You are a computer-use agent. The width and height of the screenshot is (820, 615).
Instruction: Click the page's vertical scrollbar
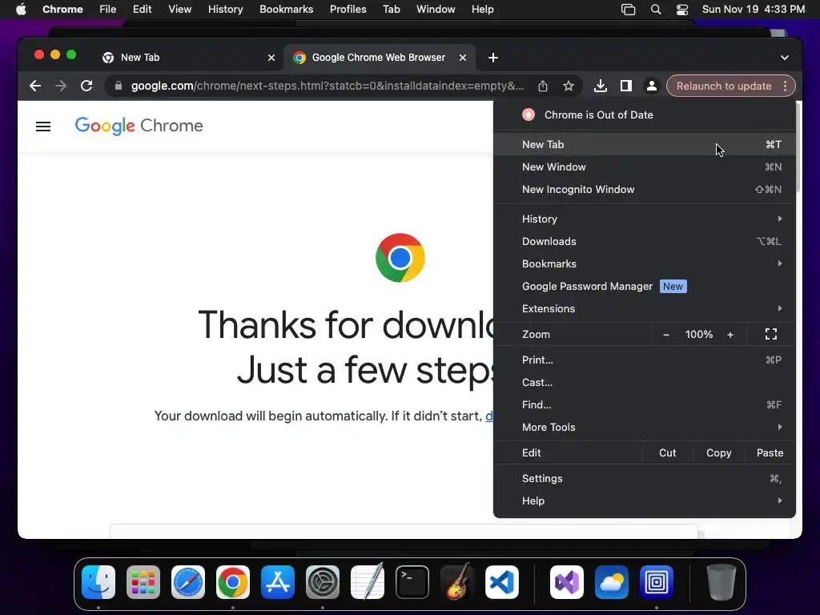798,148
